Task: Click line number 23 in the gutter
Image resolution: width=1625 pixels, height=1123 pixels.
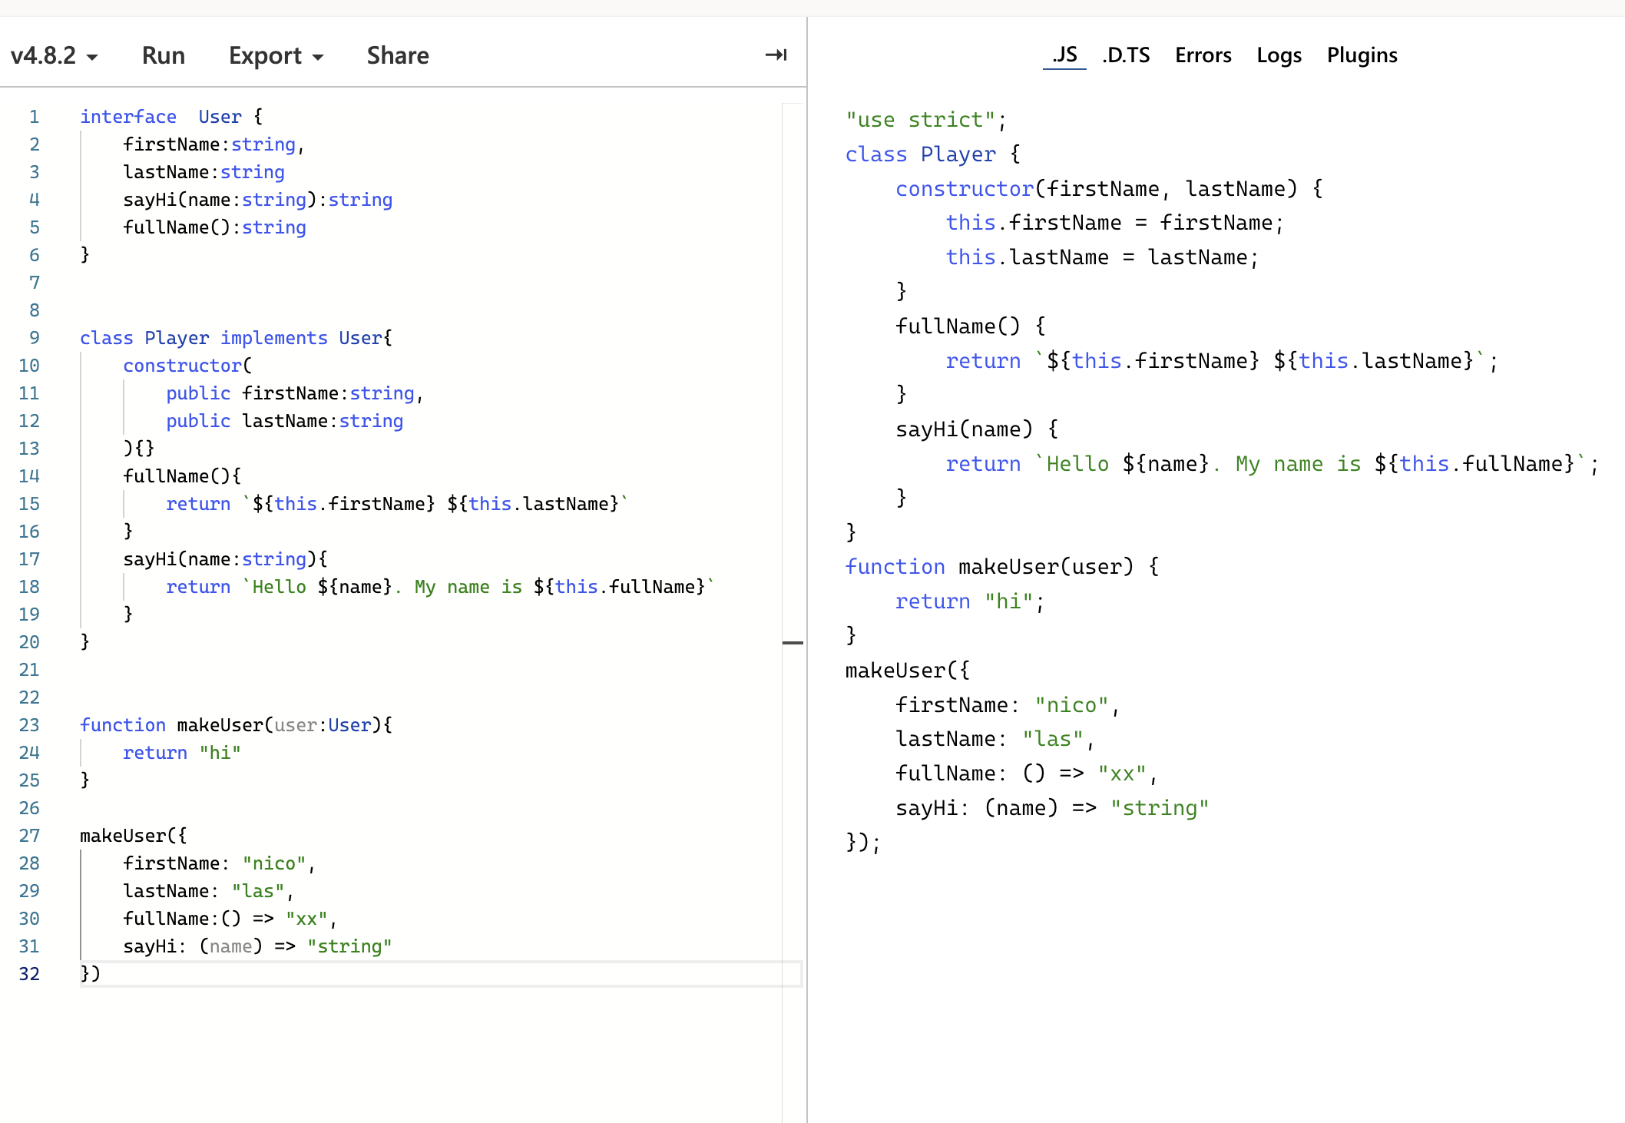Action: [x=29, y=725]
